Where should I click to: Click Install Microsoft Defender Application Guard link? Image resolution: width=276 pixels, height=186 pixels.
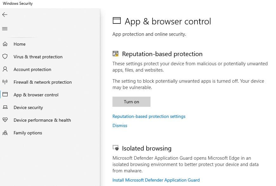[x=156, y=180]
